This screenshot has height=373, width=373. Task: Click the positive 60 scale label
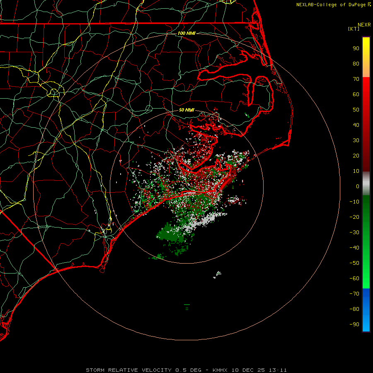point(356,94)
